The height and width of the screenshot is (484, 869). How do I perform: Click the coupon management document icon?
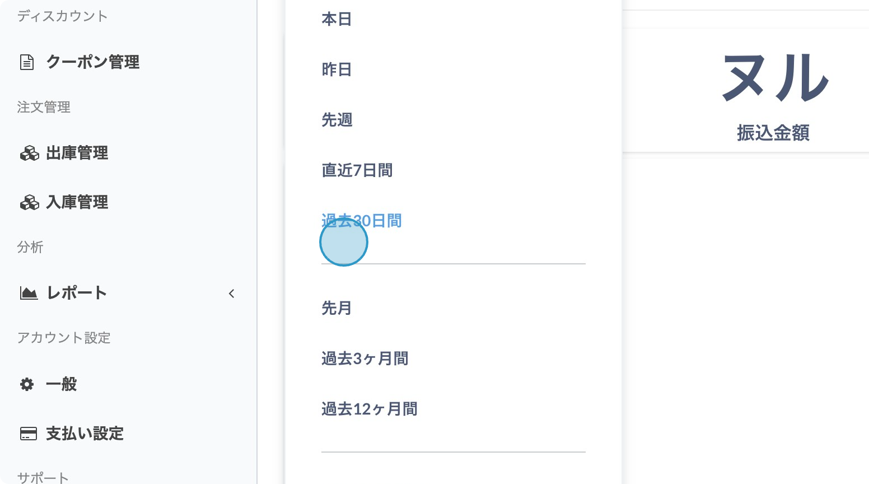pos(27,62)
